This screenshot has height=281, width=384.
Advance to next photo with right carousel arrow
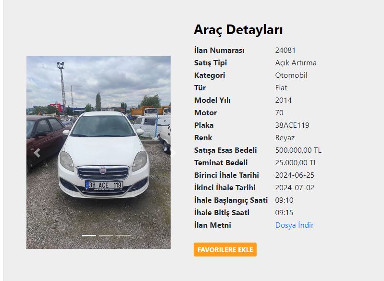(173, 153)
